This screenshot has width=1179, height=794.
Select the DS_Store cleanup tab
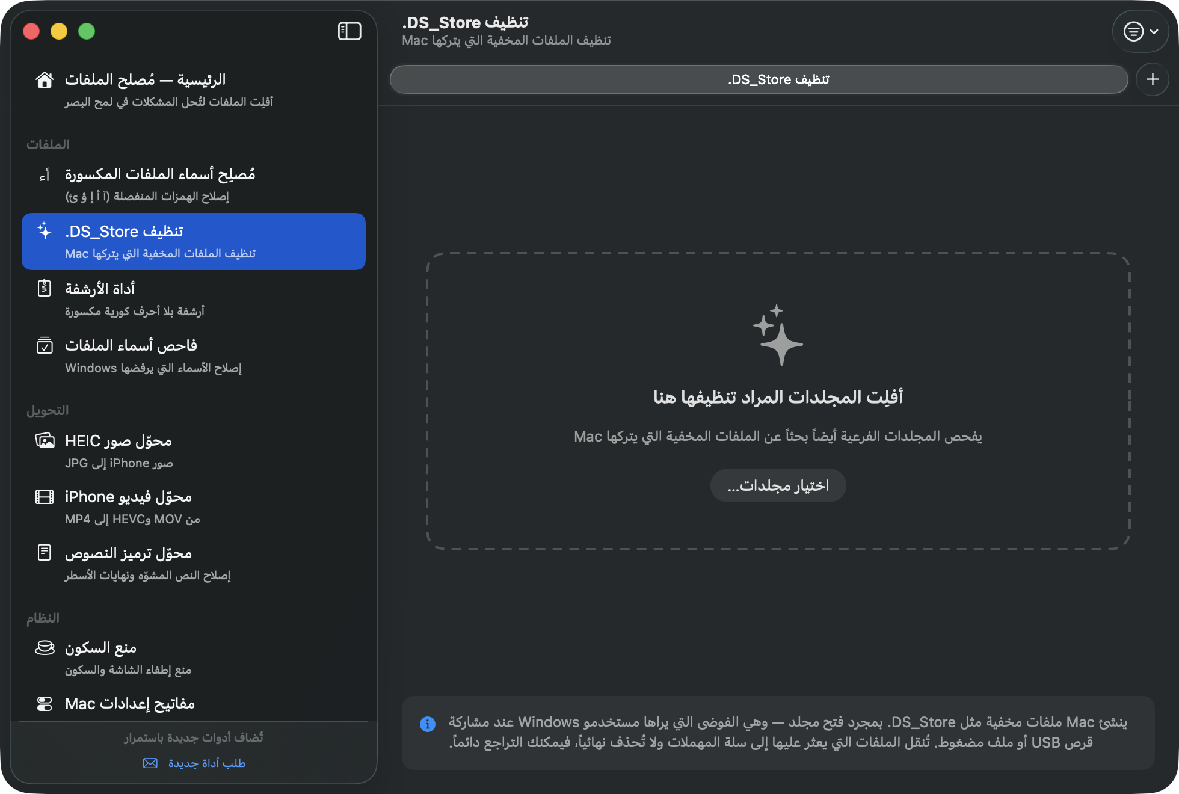pos(759,79)
